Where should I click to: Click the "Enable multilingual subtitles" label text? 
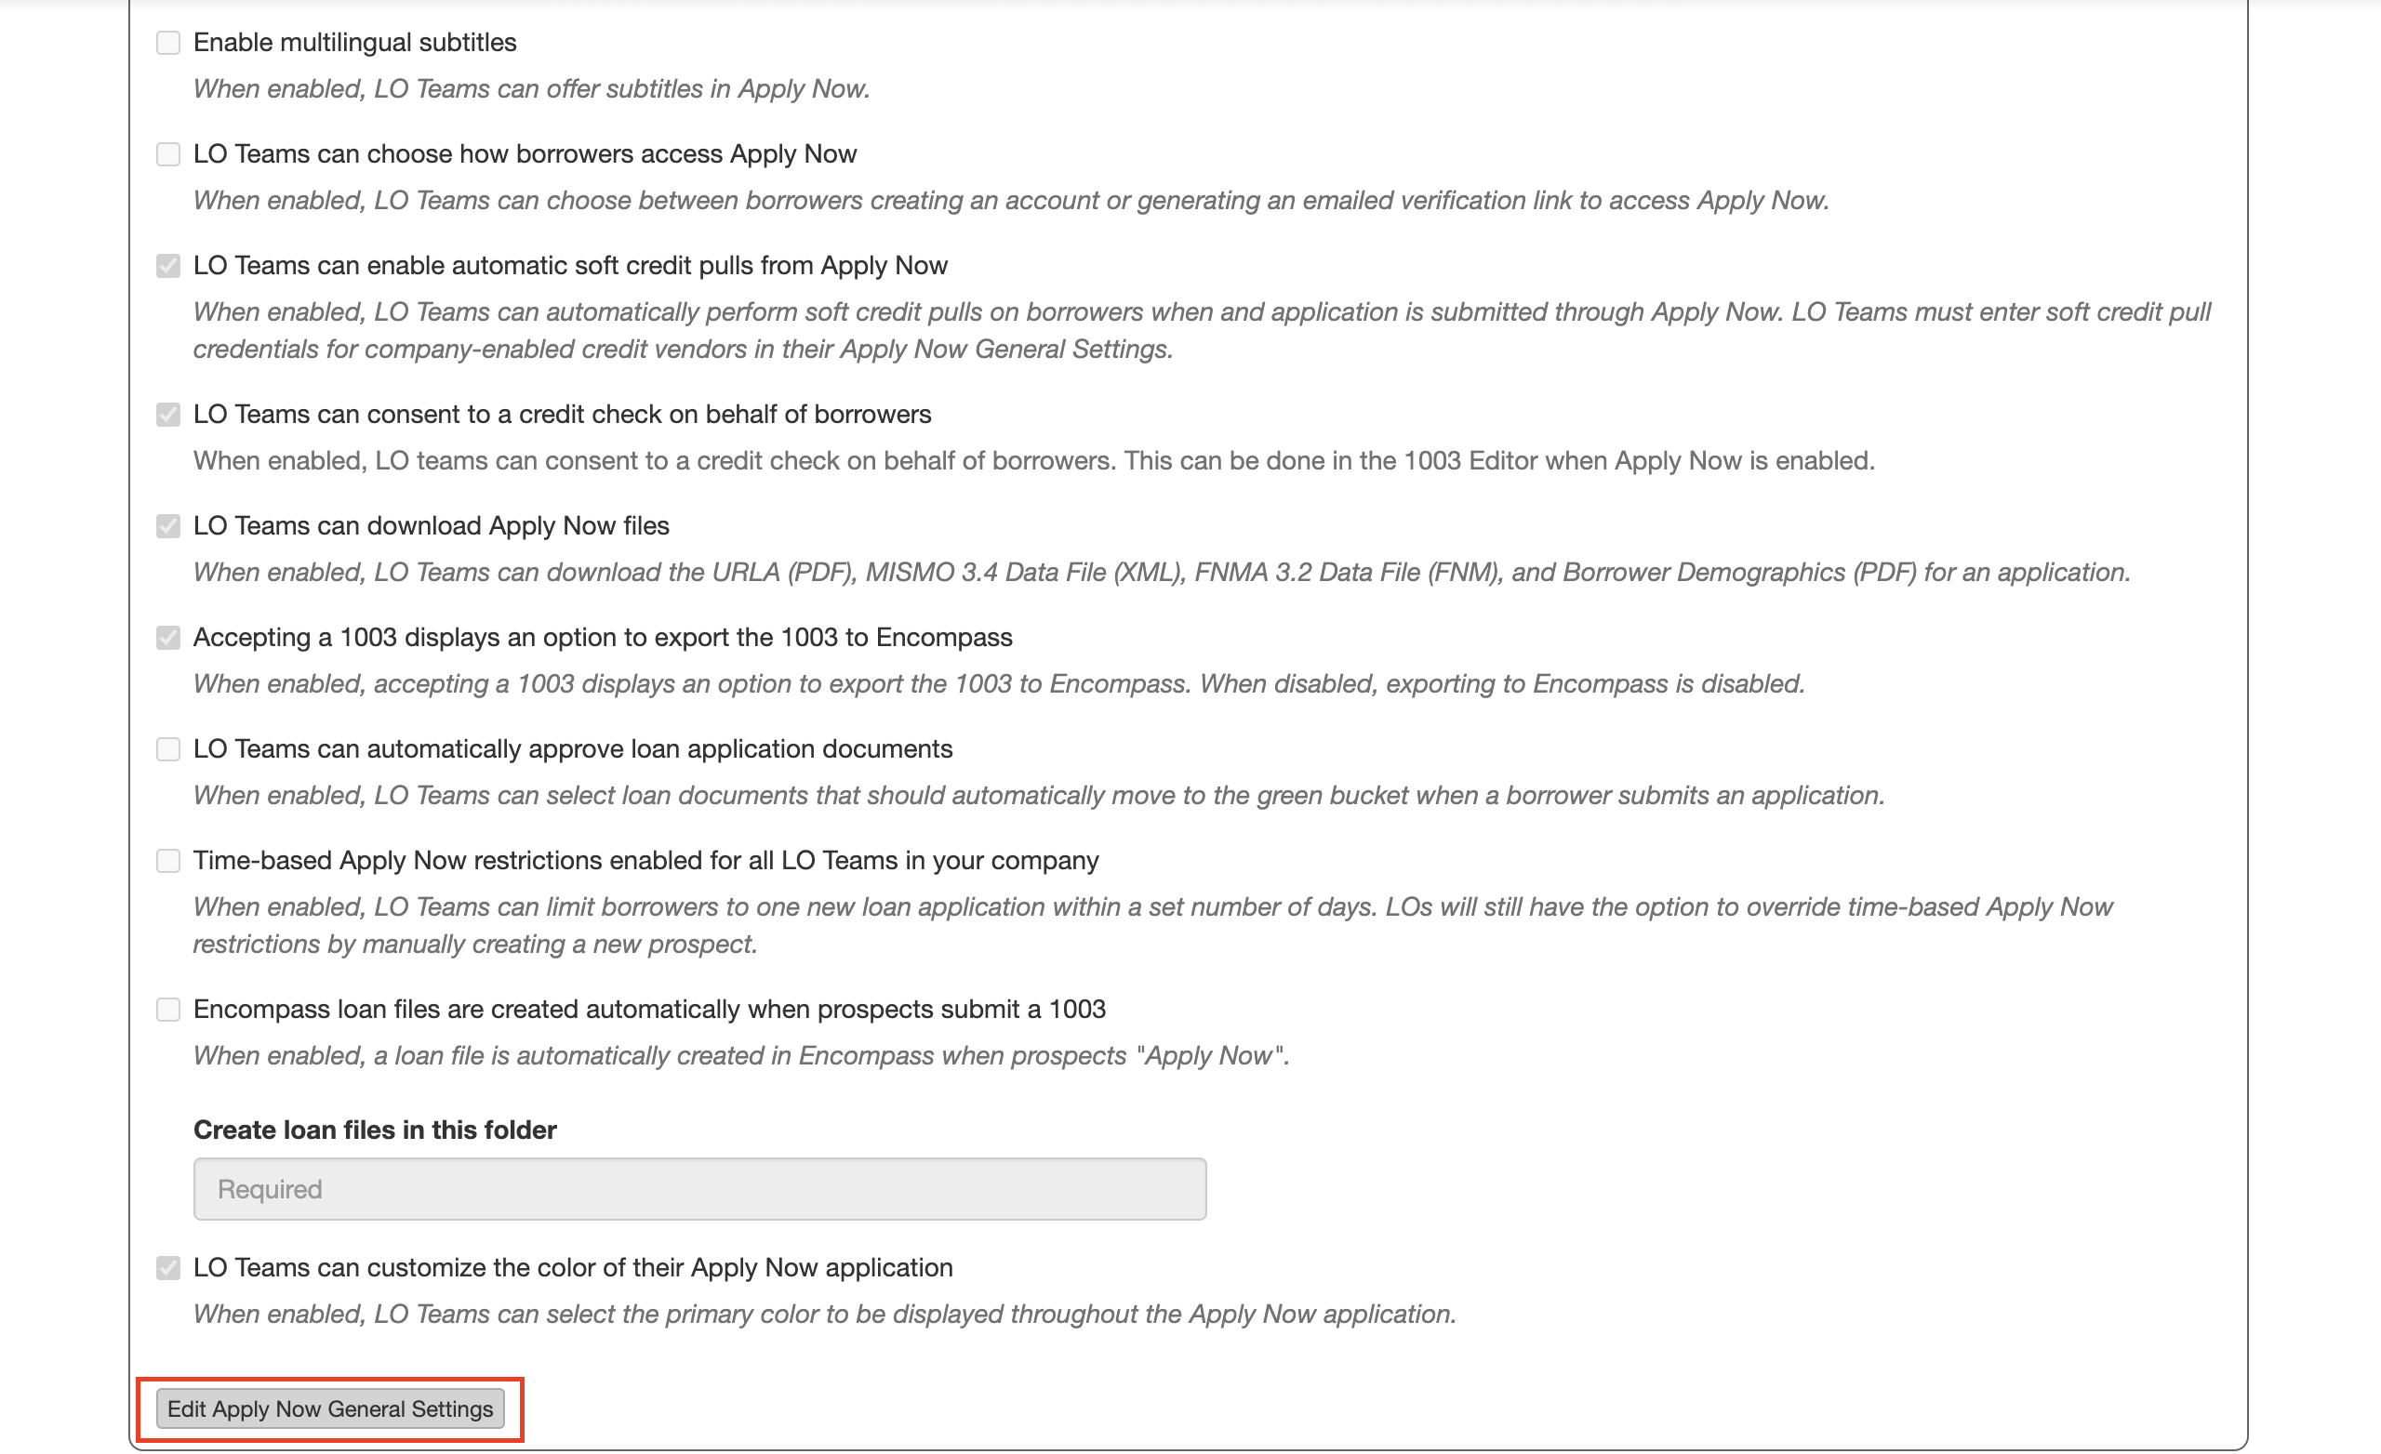pyautogui.click(x=354, y=43)
